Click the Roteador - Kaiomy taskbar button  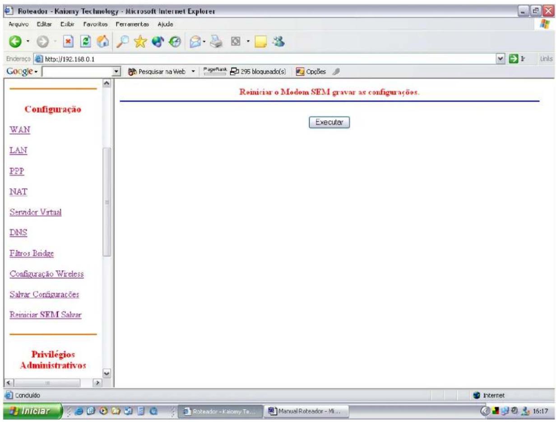(219, 412)
